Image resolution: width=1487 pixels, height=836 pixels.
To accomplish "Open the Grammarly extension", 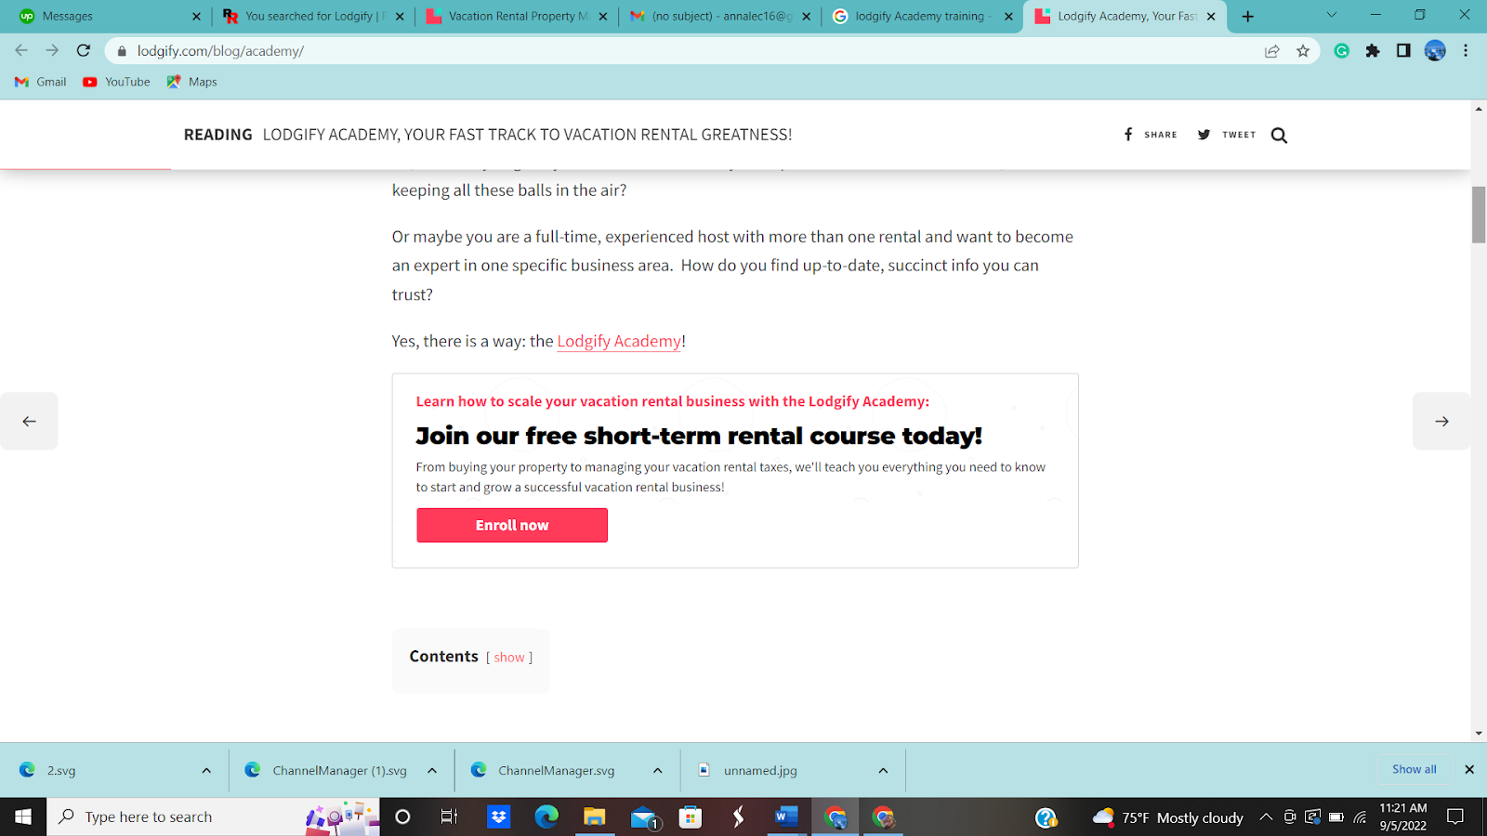I will coord(1342,51).
